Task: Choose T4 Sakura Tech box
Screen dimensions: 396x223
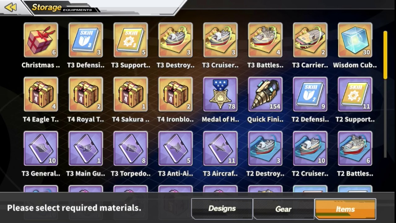Action: coord(131,94)
